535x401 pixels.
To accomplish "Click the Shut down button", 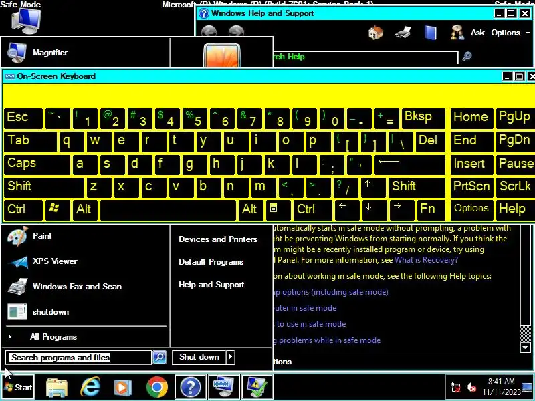I will [199, 357].
